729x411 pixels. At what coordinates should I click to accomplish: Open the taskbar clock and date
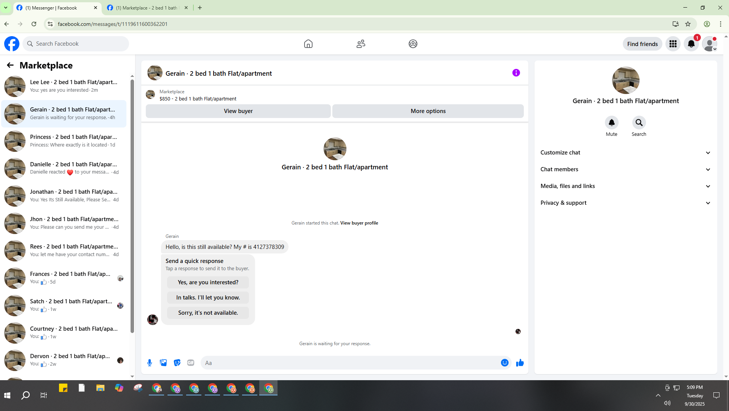[695, 395]
